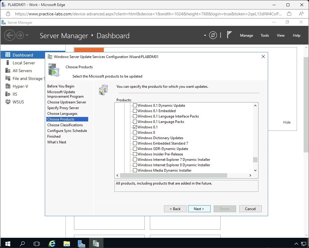
Task: Show hidden system tray icons
Action: 296,244
